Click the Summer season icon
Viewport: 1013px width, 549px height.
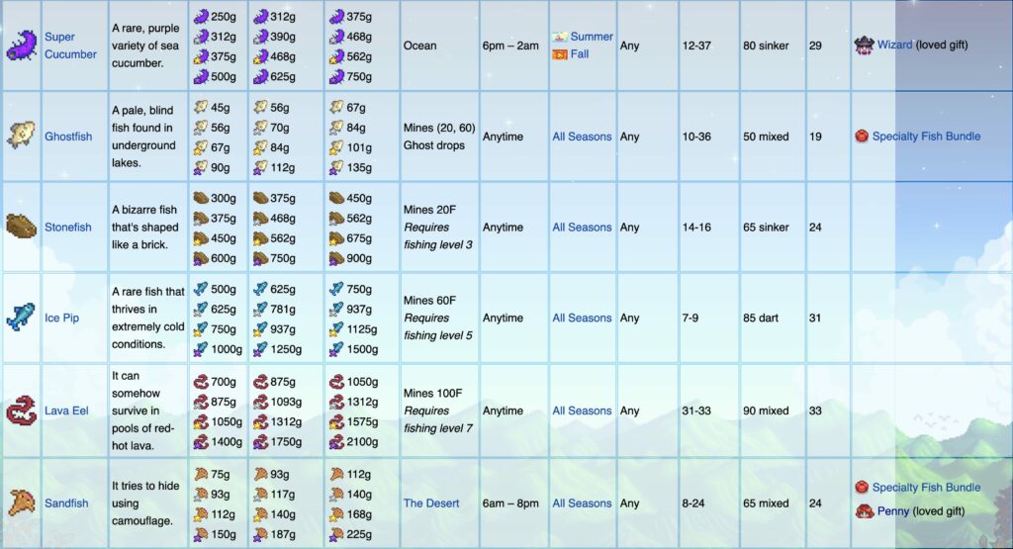[x=560, y=37]
